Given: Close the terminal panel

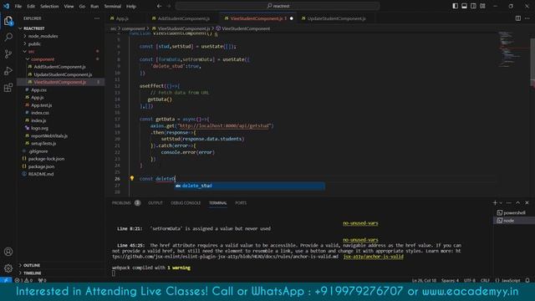Looking at the screenshot, I should tap(527, 202).
